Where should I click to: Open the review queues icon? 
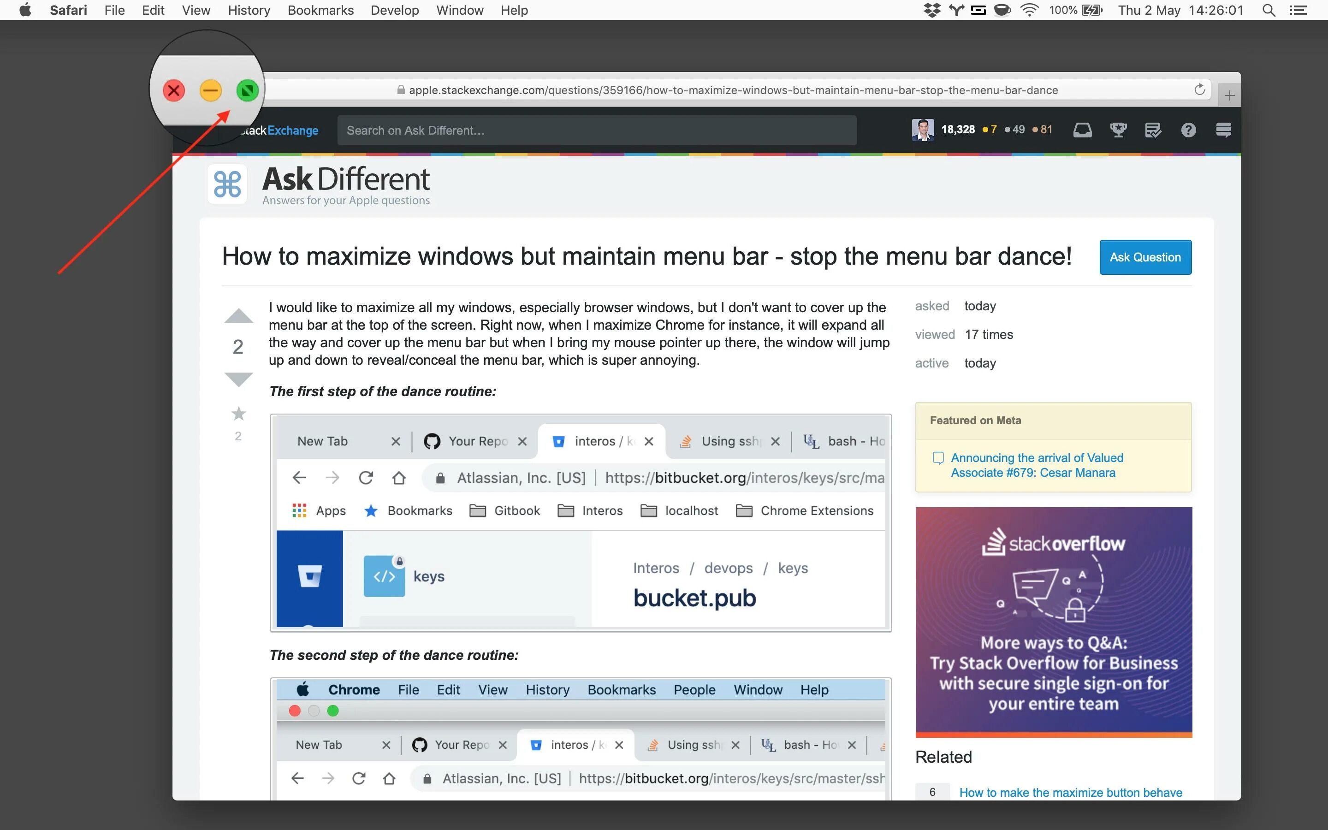[x=1153, y=130]
